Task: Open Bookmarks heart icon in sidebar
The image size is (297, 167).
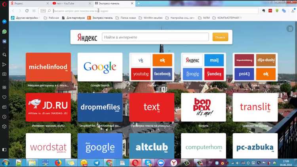Action: point(4,97)
